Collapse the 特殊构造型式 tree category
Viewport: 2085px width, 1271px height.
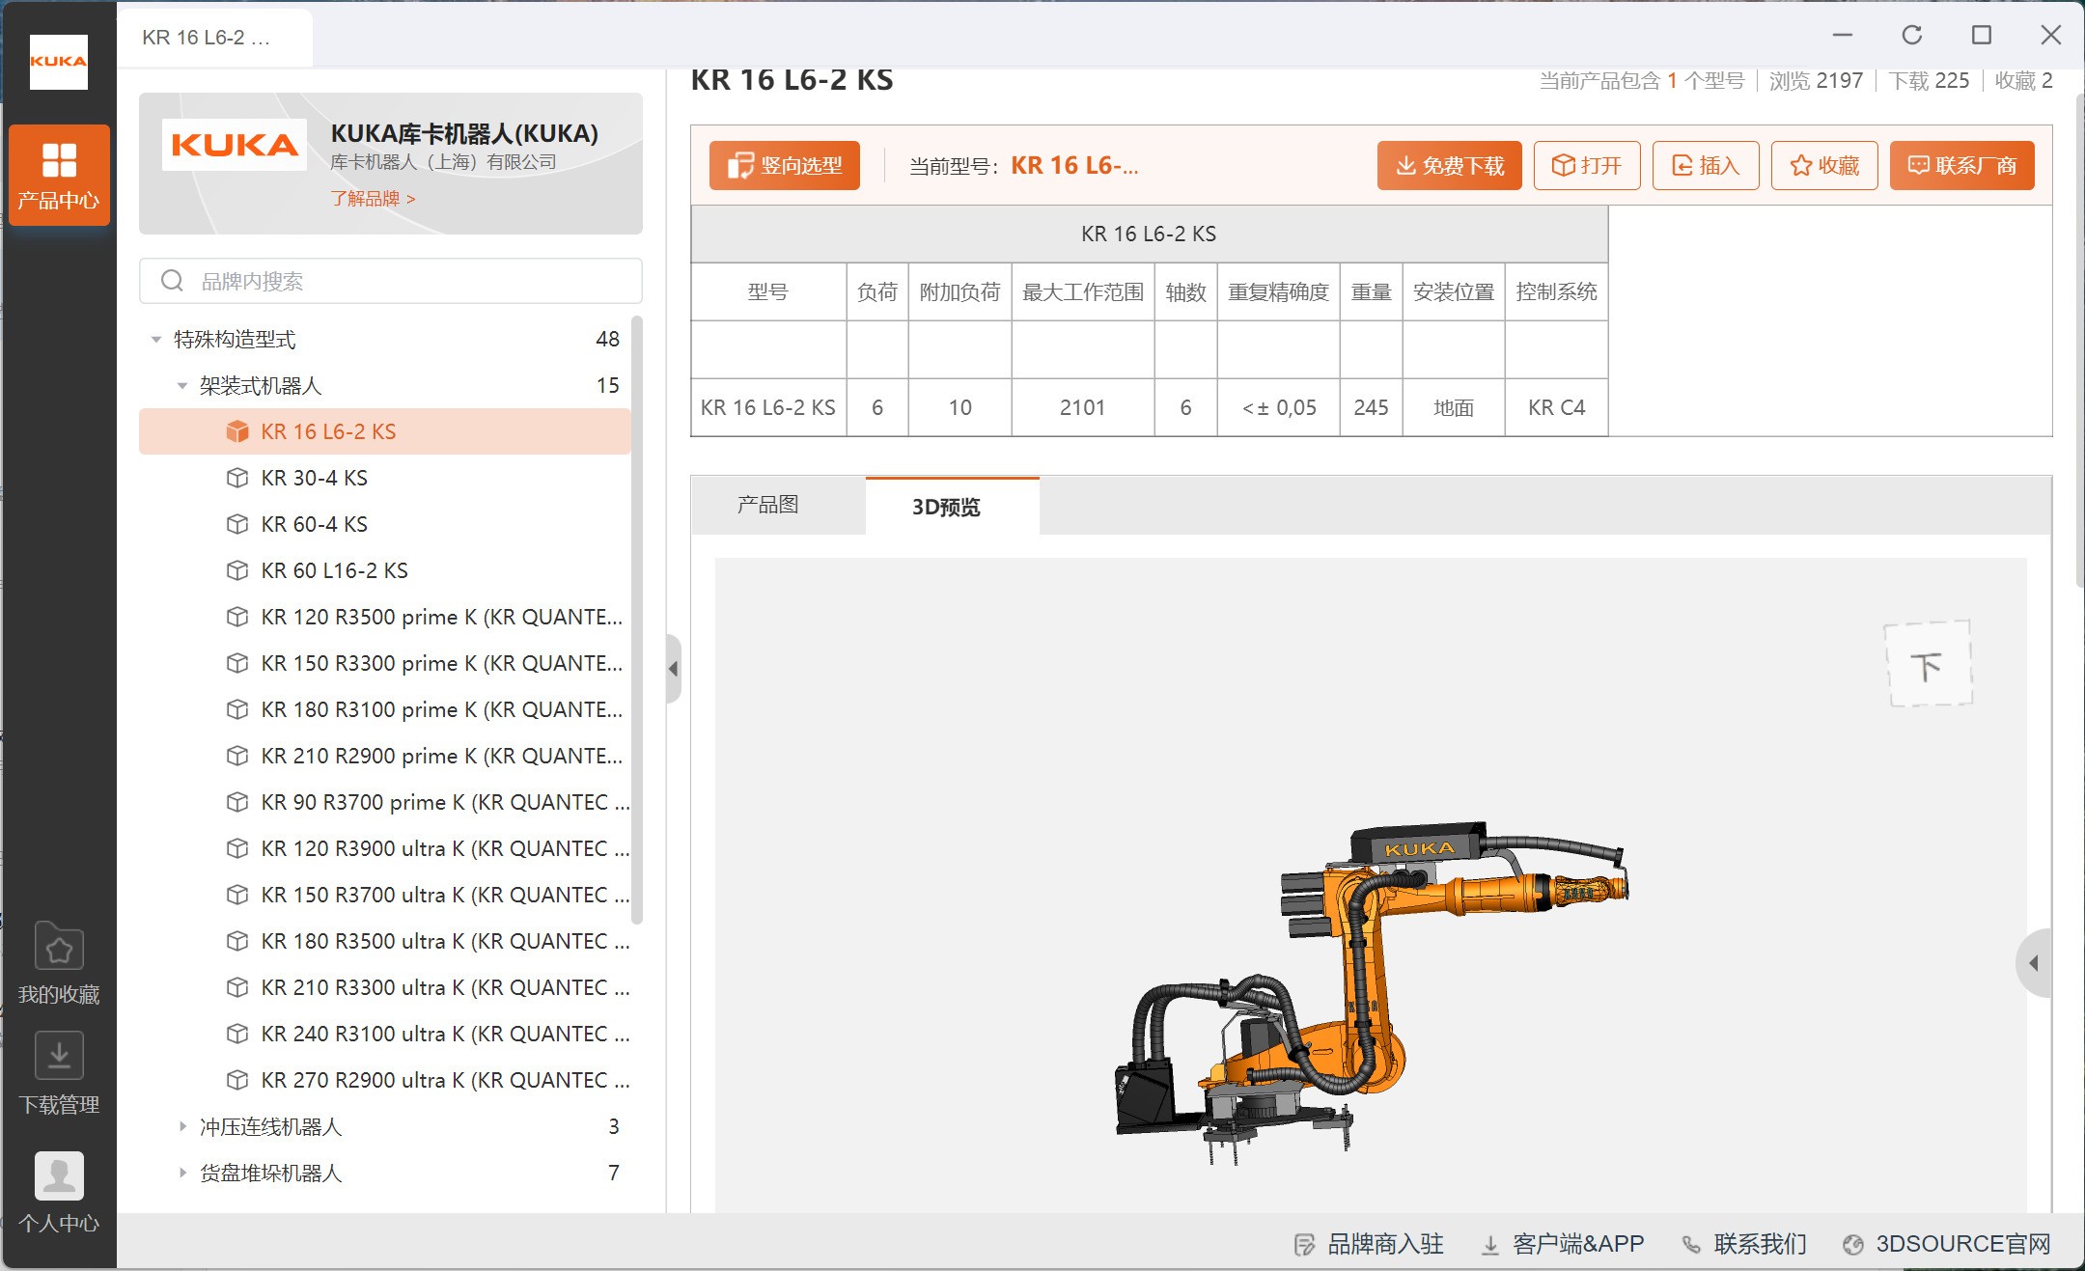tap(156, 340)
